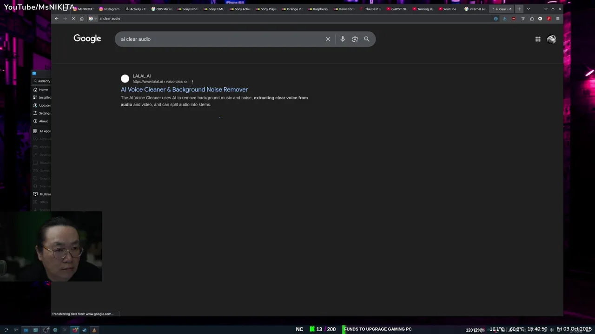Close the active ai clear audio tab
This screenshot has width=595, height=334.
coord(510,9)
